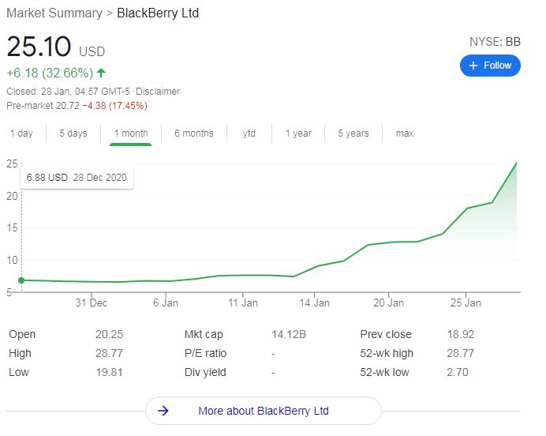
Task: Click the 11 Jan axis label
Action: (x=243, y=303)
